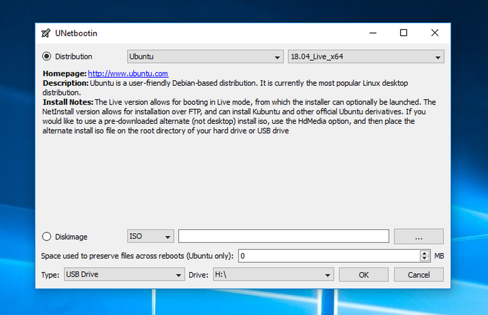Select the Distribution radio button
488x315 pixels.
[47, 56]
